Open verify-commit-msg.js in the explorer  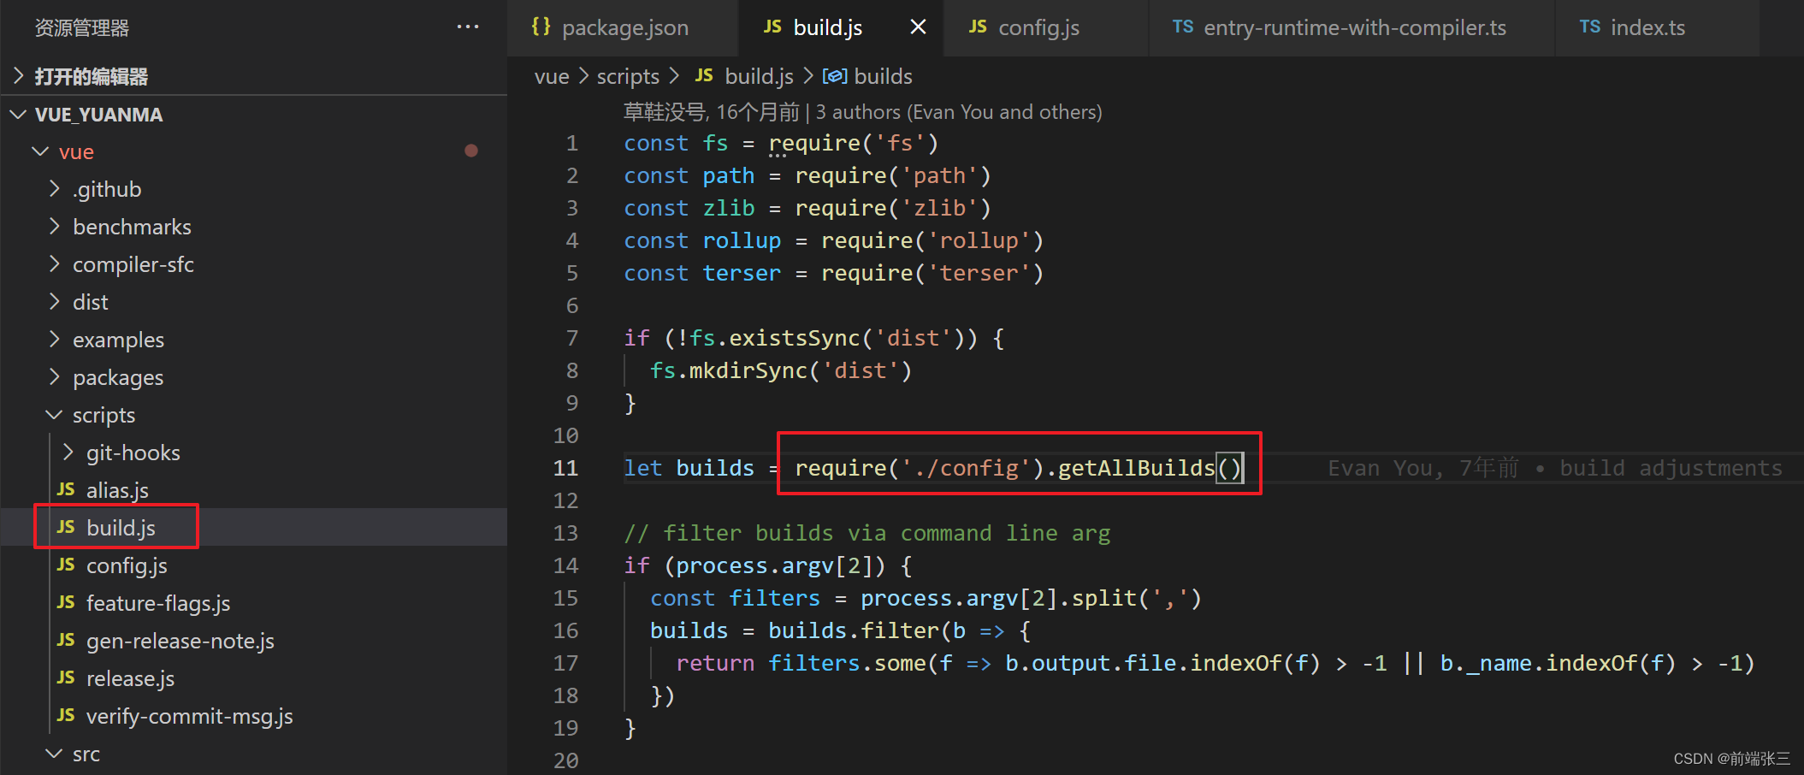[x=253, y=716]
